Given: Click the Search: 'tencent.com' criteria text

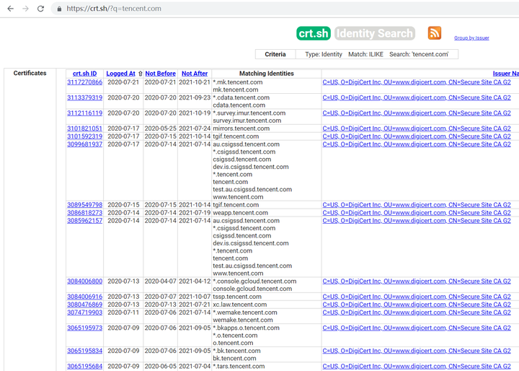Looking at the screenshot, I should coord(419,54).
